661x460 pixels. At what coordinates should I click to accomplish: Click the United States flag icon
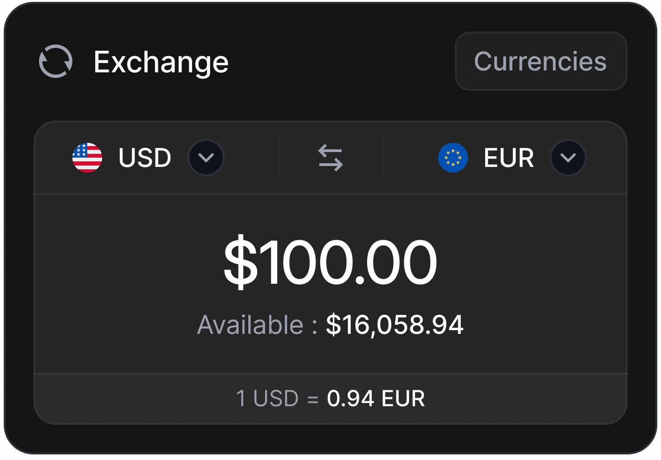(x=87, y=158)
